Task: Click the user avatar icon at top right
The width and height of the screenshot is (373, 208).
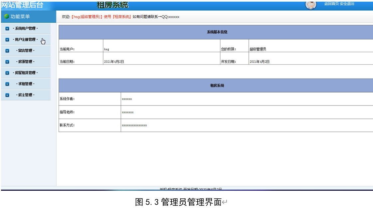Action: [x=311, y=5]
